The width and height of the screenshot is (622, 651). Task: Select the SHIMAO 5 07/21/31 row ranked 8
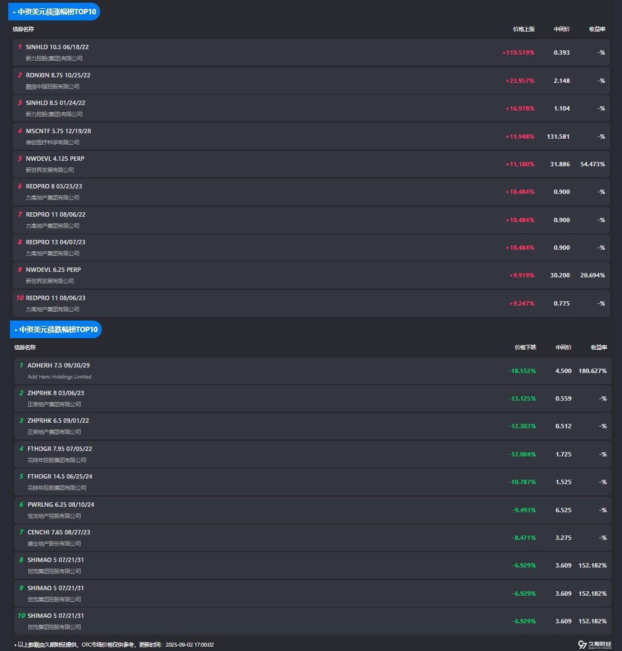313,565
